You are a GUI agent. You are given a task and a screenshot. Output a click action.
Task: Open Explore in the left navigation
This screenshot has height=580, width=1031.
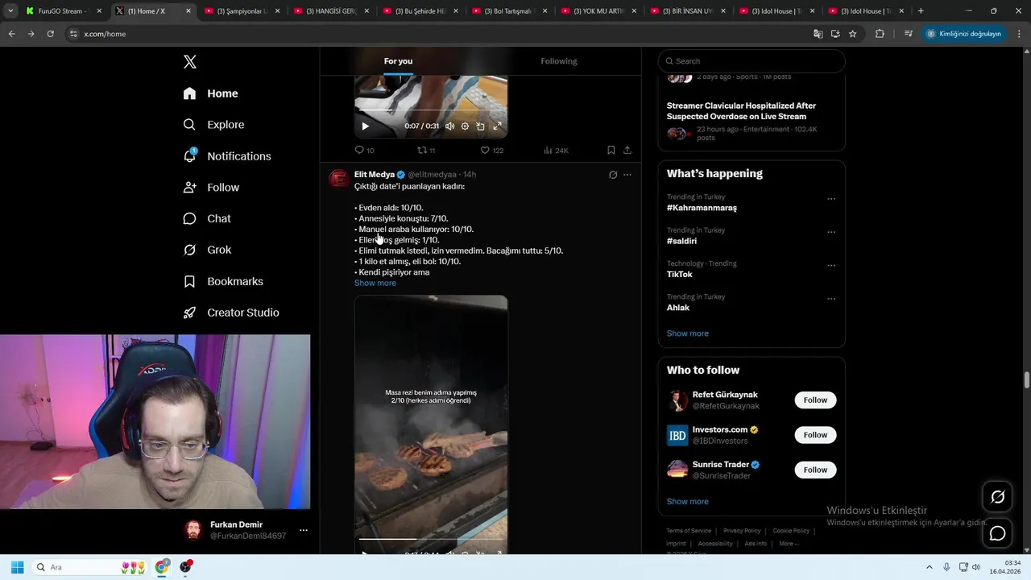coord(213,125)
